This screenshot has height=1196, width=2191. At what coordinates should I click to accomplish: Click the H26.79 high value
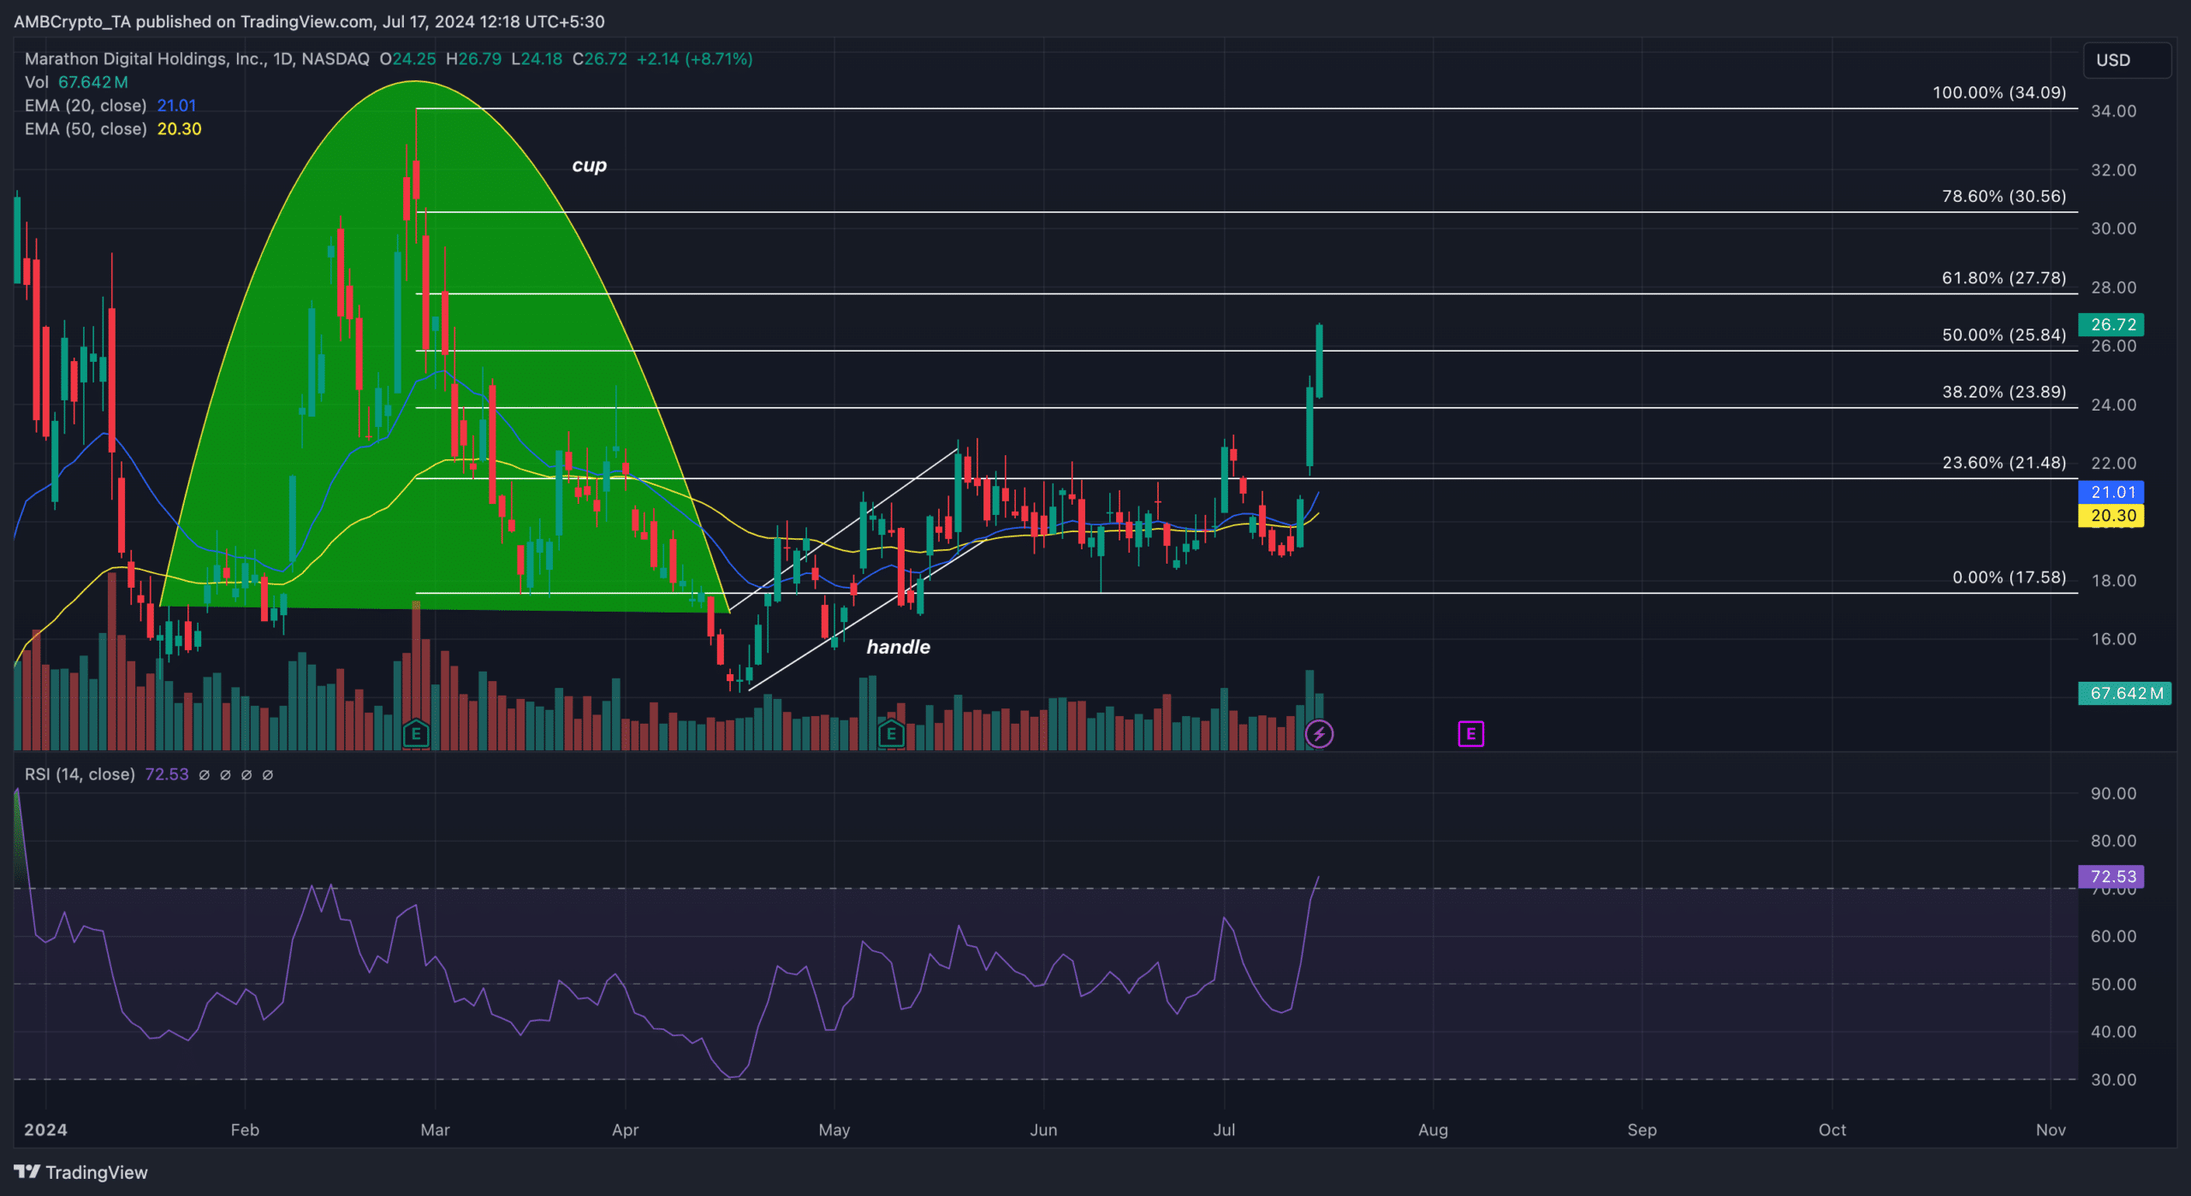point(473,59)
